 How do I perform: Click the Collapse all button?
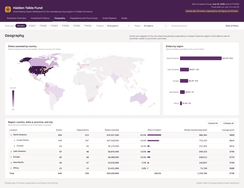[228, 123]
